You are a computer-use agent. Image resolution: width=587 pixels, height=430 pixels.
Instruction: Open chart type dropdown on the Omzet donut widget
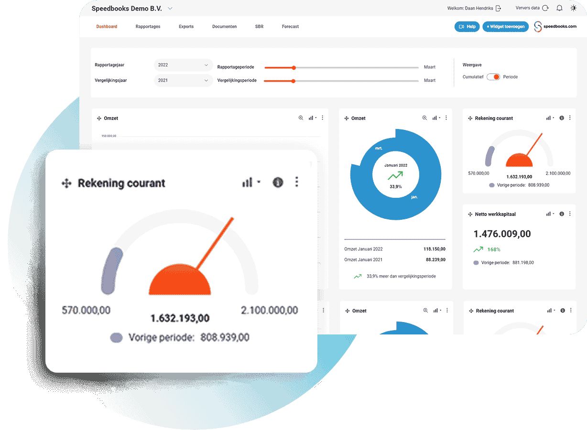pyautogui.click(x=436, y=118)
